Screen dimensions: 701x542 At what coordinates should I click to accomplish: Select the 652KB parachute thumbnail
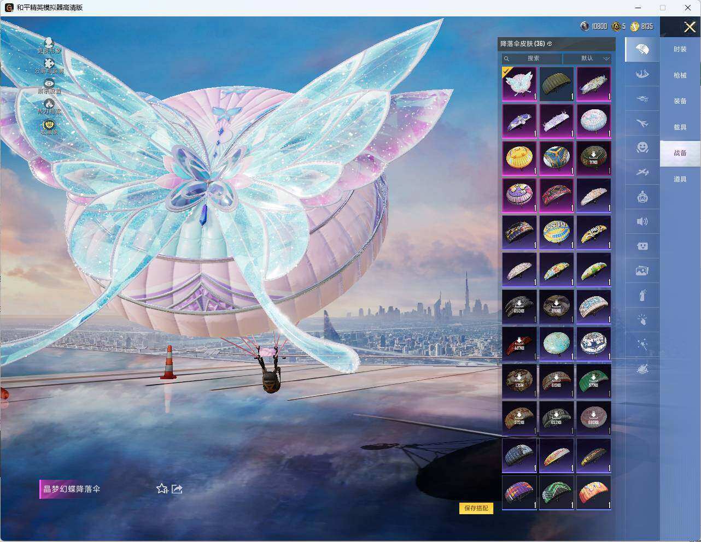click(556, 418)
